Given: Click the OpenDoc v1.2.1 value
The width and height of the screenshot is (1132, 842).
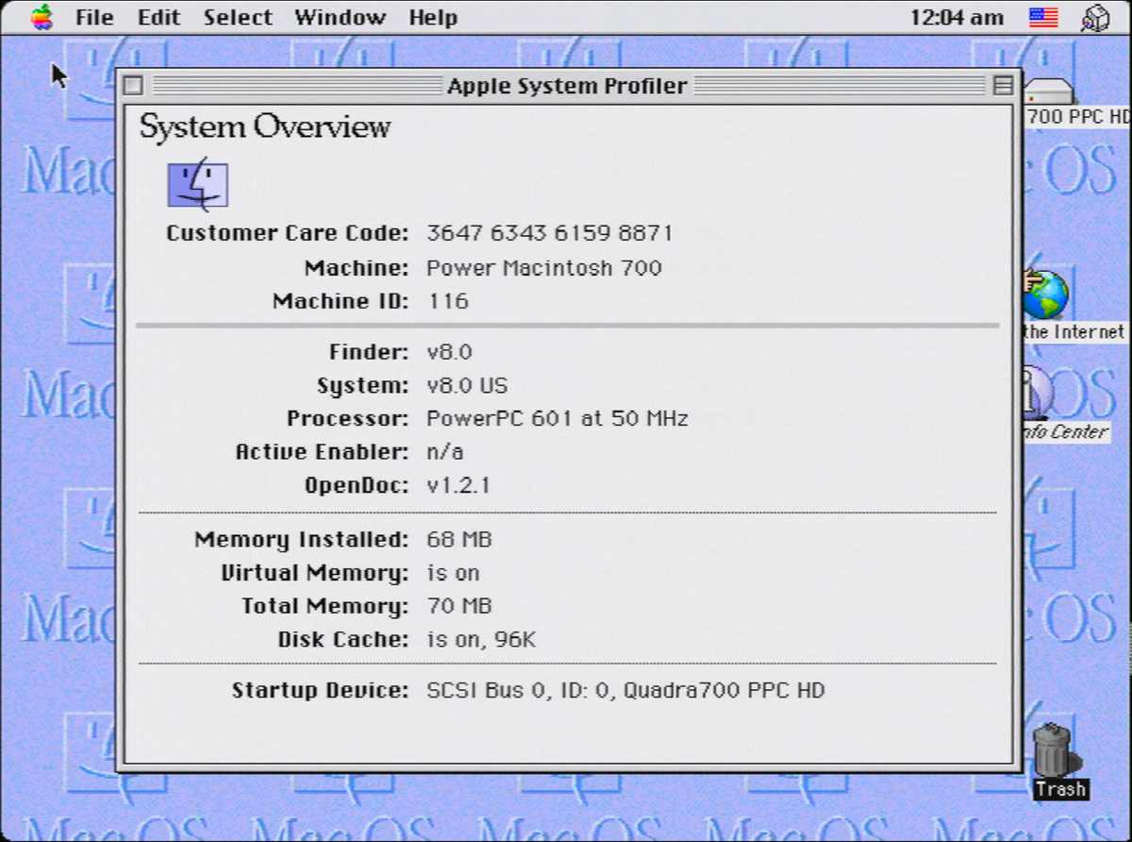Looking at the screenshot, I should (458, 485).
